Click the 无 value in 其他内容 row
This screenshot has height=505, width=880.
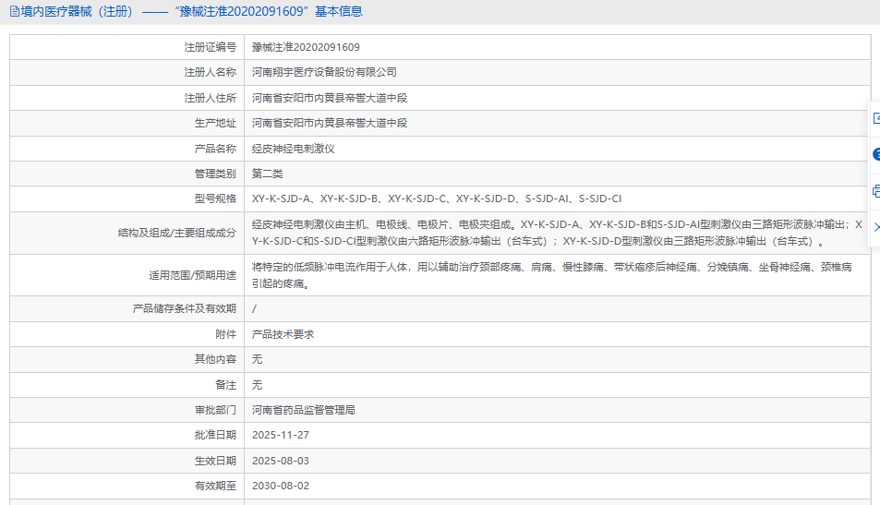tap(257, 359)
